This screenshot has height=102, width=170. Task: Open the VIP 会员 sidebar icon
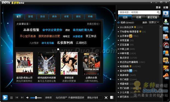click(166, 61)
